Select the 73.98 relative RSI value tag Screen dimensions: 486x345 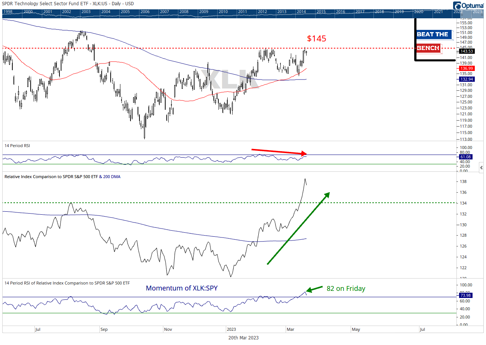465,295
